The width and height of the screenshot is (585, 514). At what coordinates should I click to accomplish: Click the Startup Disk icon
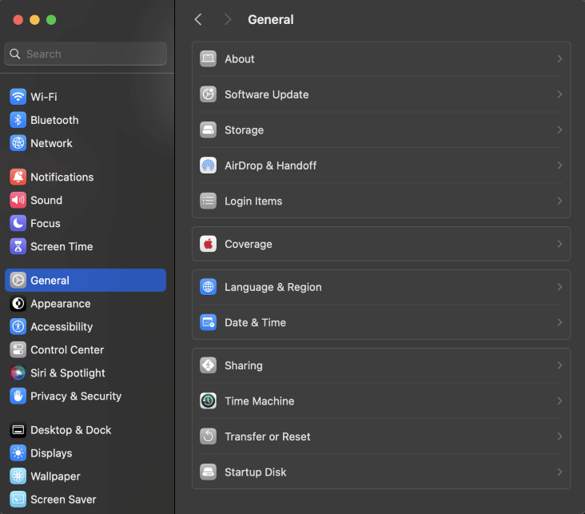208,472
